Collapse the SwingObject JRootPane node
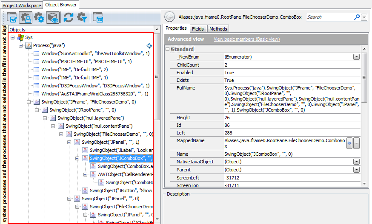 pyautogui.click(x=37, y=110)
